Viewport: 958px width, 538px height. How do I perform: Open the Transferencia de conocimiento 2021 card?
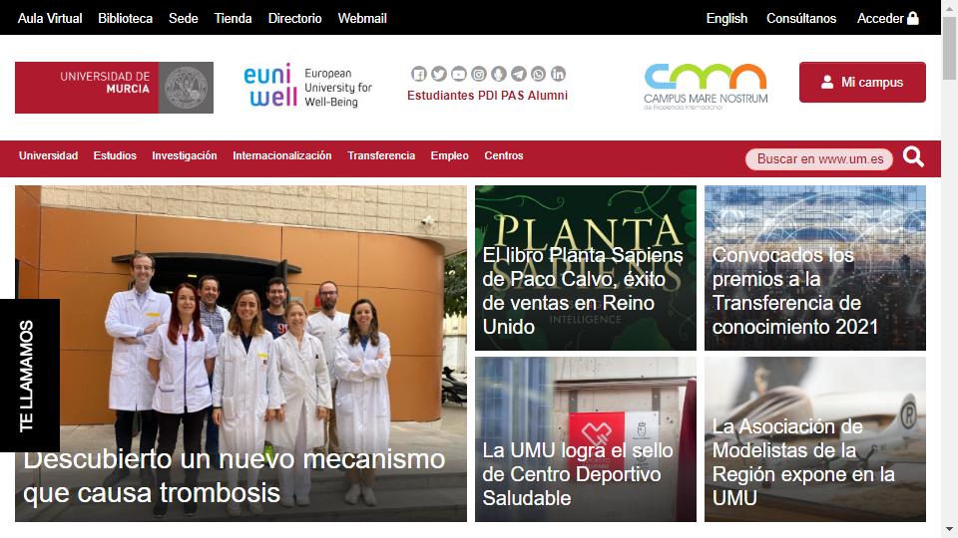(x=815, y=268)
